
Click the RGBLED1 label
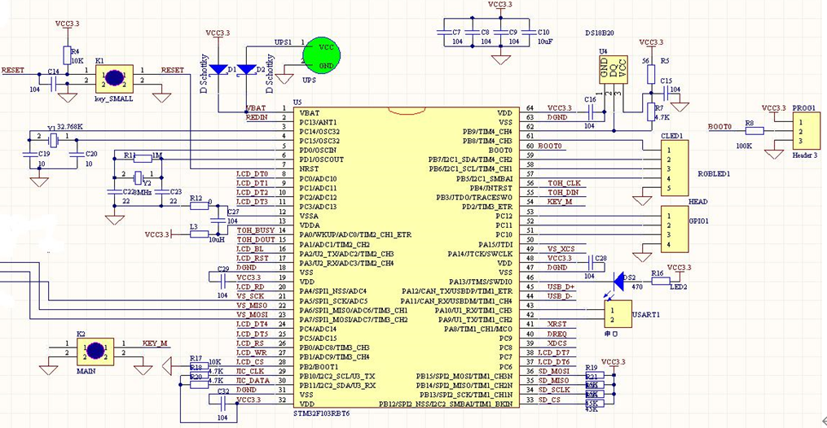(714, 174)
